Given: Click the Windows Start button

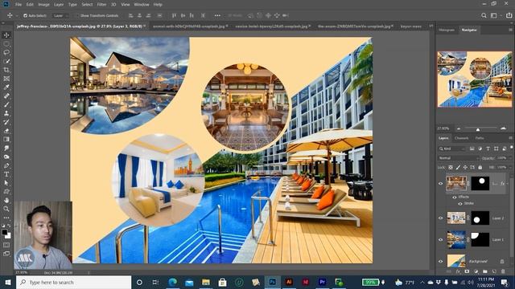Looking at the screenshot, I should (x=8, y=282).
